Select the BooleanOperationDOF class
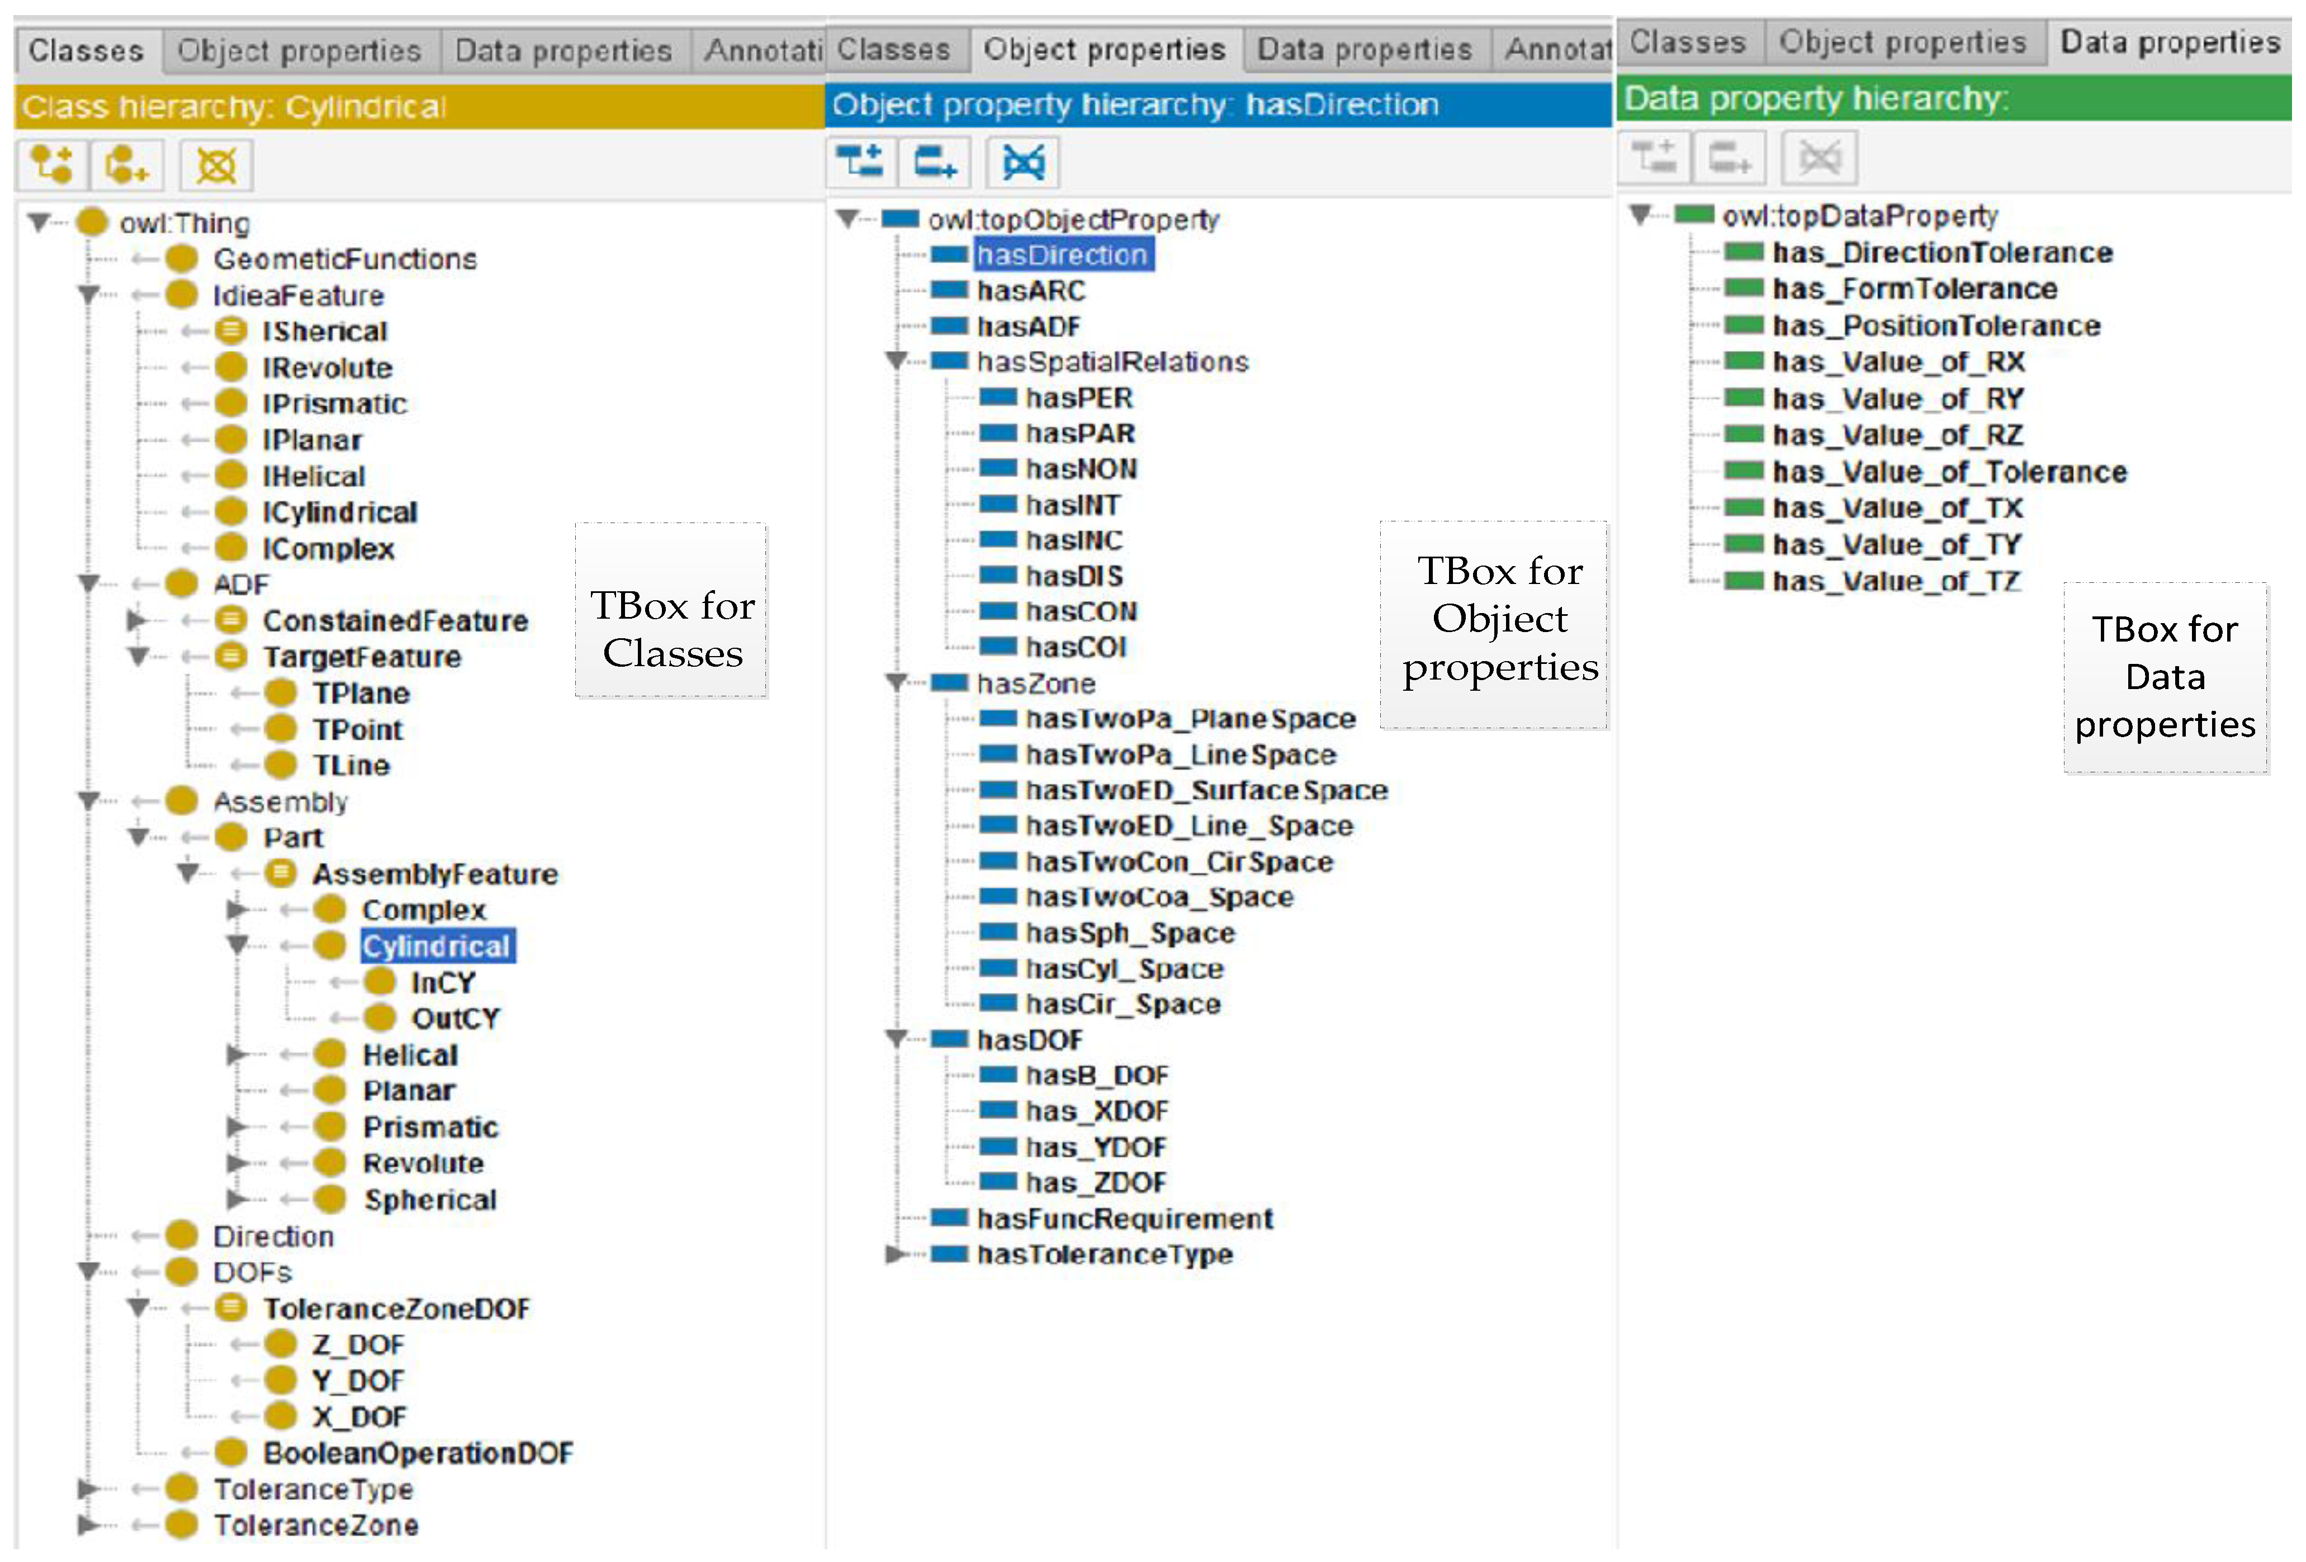 pyautogui.click(x=416, y=1453)
